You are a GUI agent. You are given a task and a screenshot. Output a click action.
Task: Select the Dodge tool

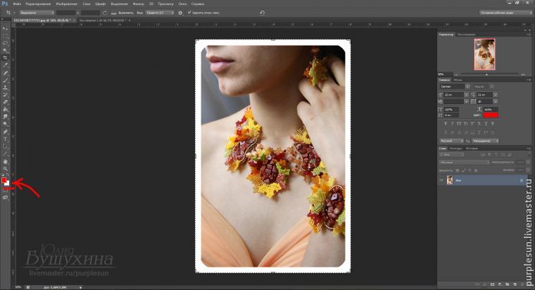coord(5,124)
